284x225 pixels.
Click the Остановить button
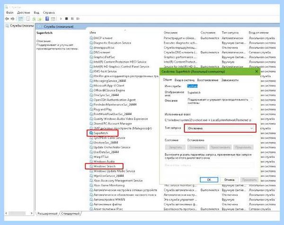click(197, 147)
